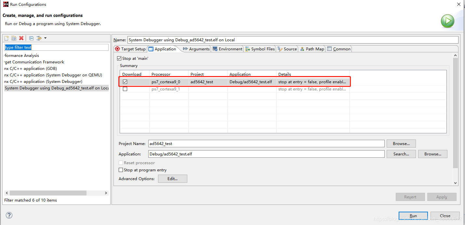Click inside the Name input field
465x225 pixels.
[x=260, y=40]
